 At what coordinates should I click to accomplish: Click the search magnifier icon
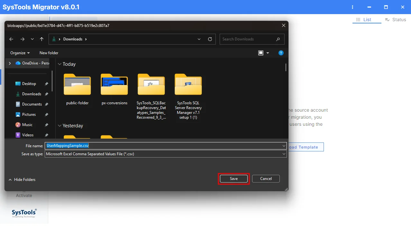tap(278, 39)
